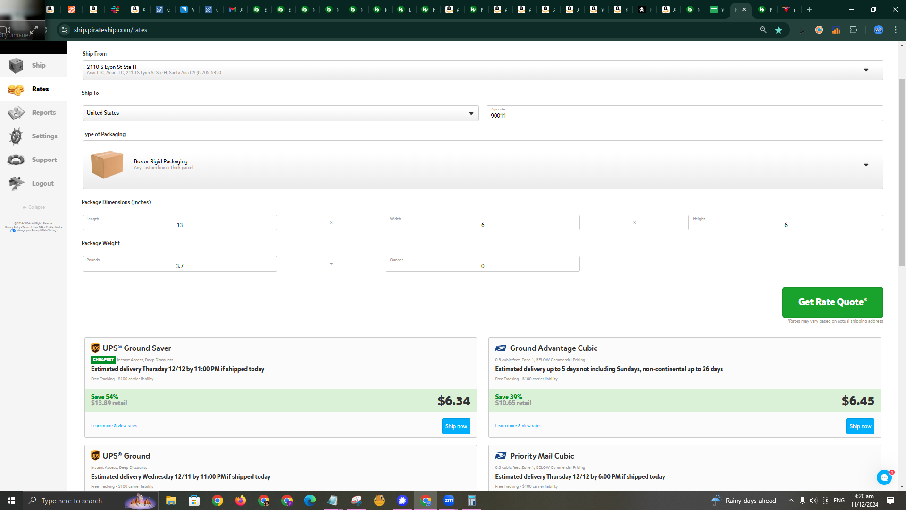Switch to the Gmail tab
This screenshot has height=510, width=906.
pos(236,9)
